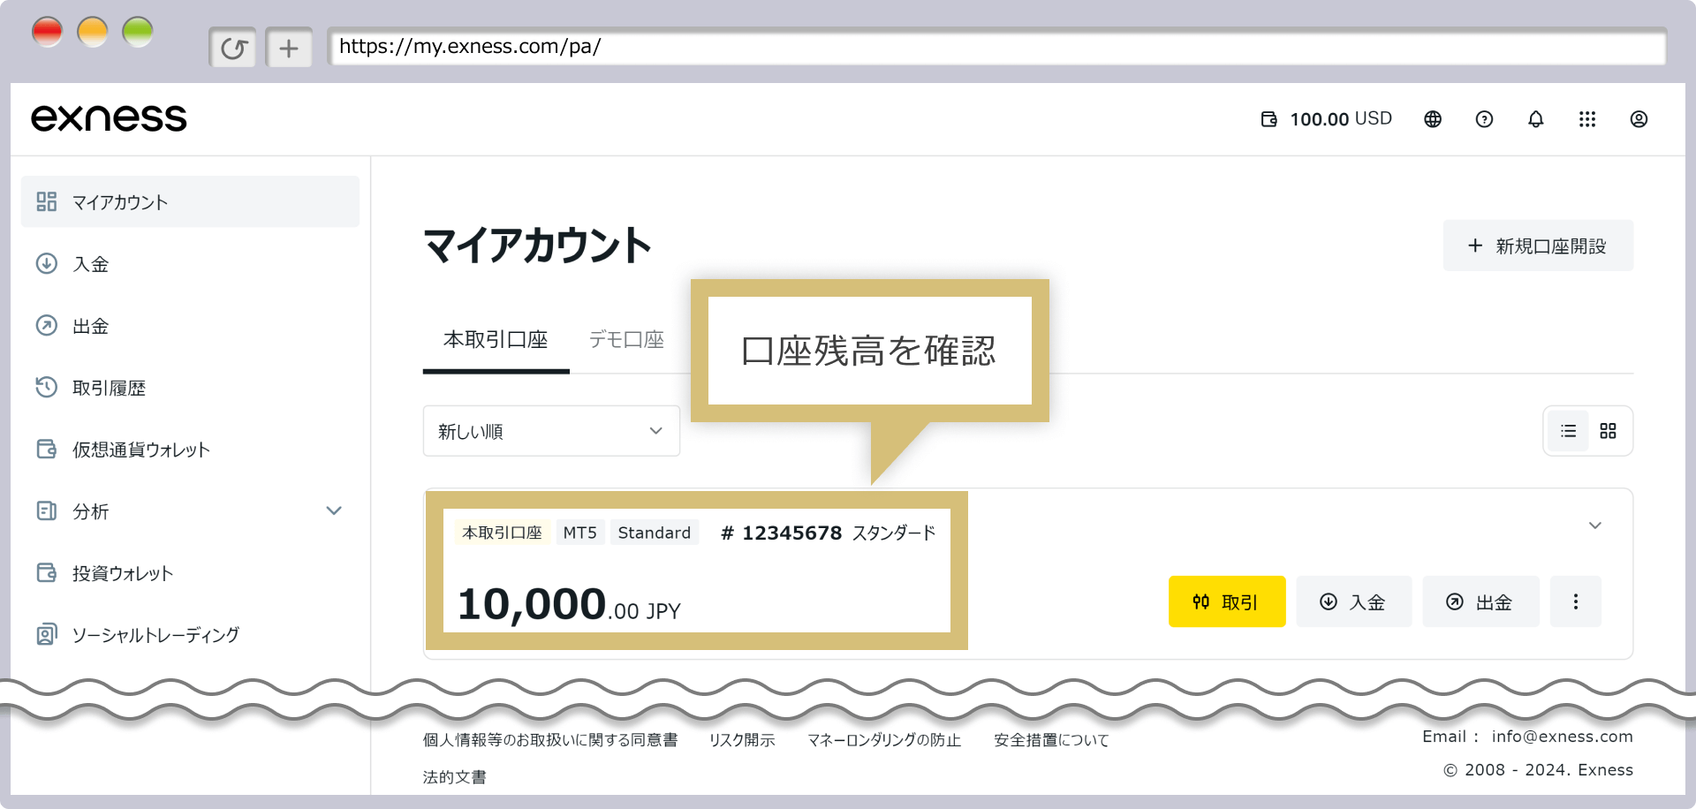This screenshot has height=809, width=1696.
Task: Click the 出金 button on the account card
Action: (1481, 601)
